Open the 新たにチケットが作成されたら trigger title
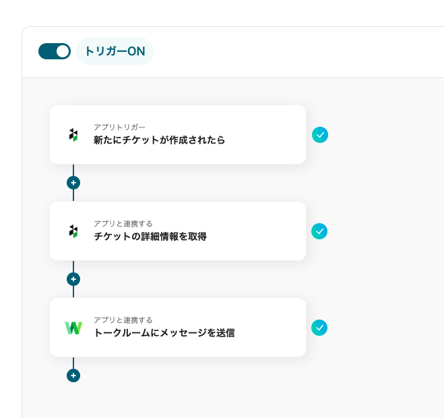The width and height of the screenshot is (444, 418). click(159, 140)
